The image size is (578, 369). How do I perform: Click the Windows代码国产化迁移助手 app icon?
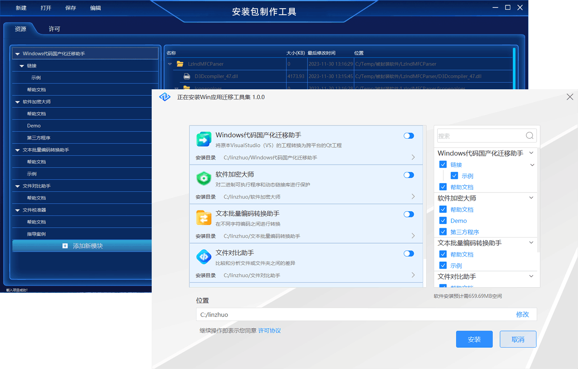(204, 139)
